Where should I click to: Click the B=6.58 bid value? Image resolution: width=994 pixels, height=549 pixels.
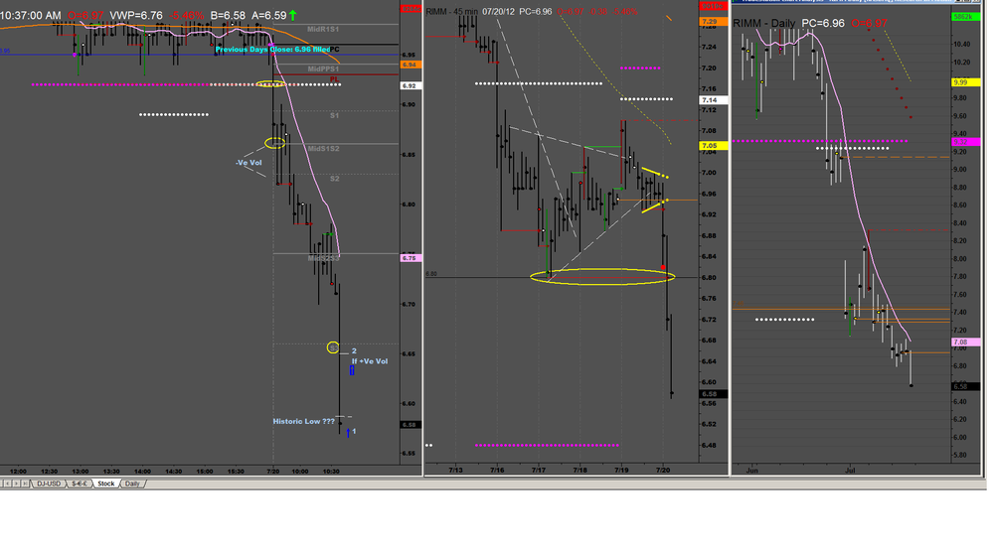pyautogui.click(x=227, y=15)
